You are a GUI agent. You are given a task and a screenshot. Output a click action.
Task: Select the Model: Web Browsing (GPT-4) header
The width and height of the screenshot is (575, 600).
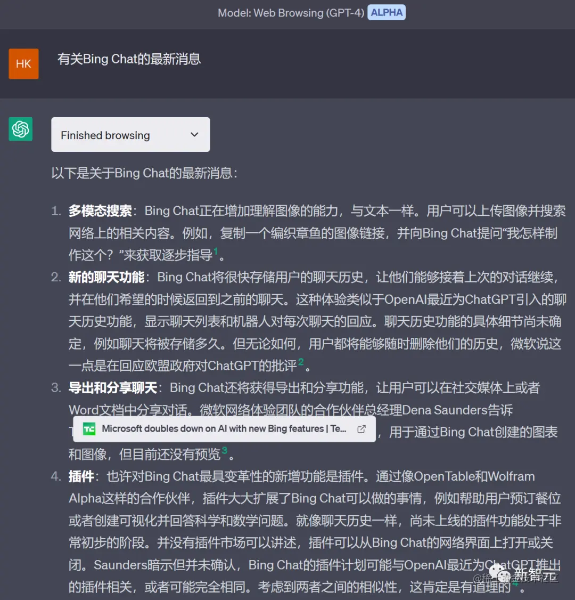pyautogui.click(x=291, y=13)
